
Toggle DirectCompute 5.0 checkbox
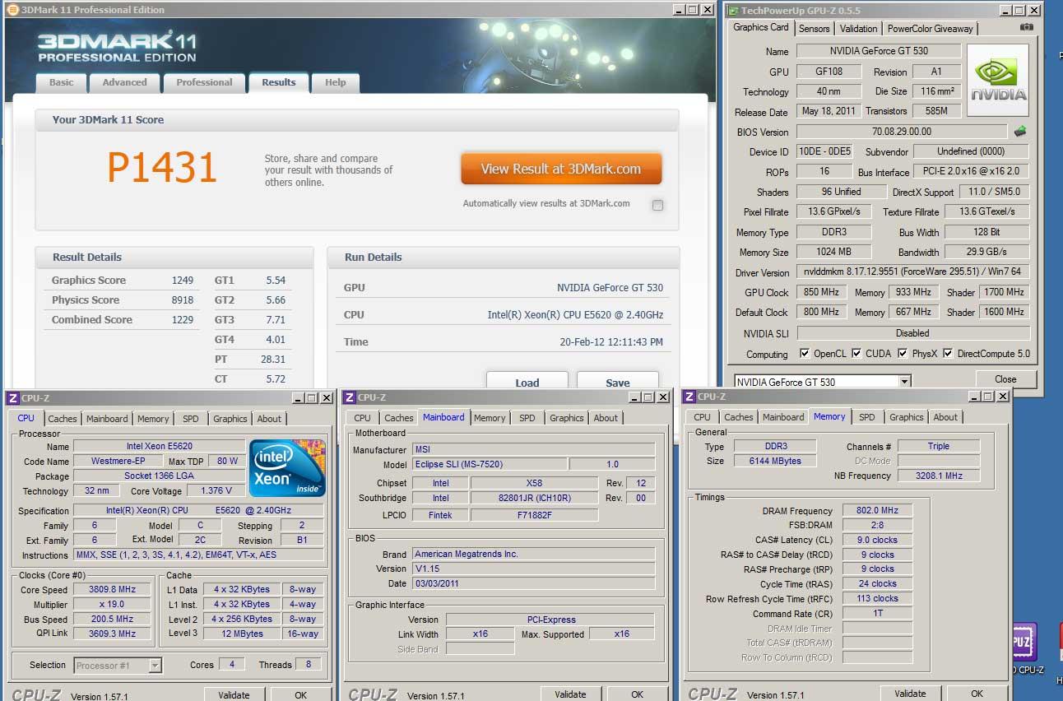click(x=948, y=354)
